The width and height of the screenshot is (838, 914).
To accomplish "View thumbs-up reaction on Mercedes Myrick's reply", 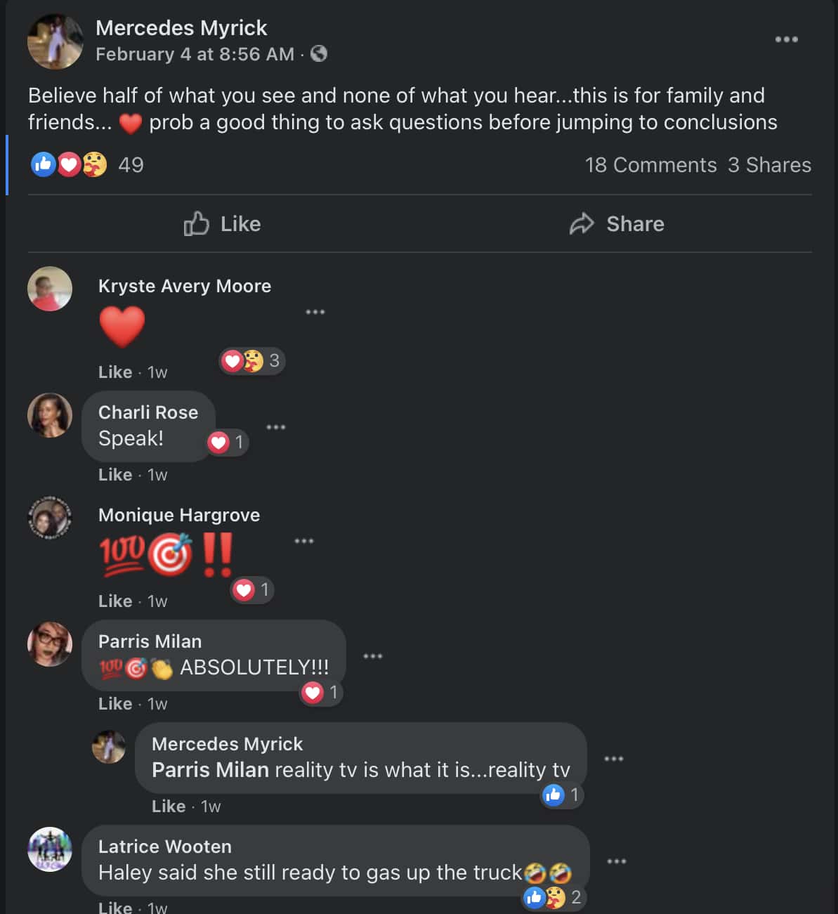I will pos(561,795).
